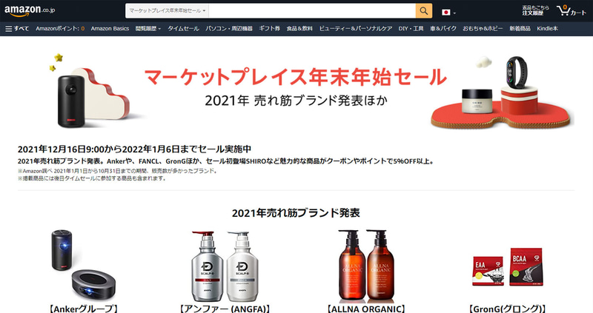The width and height of the screenshot is (593, 313).
Task: Open the Ankerグループ projector thumbnail
Action: coord(83,265)
